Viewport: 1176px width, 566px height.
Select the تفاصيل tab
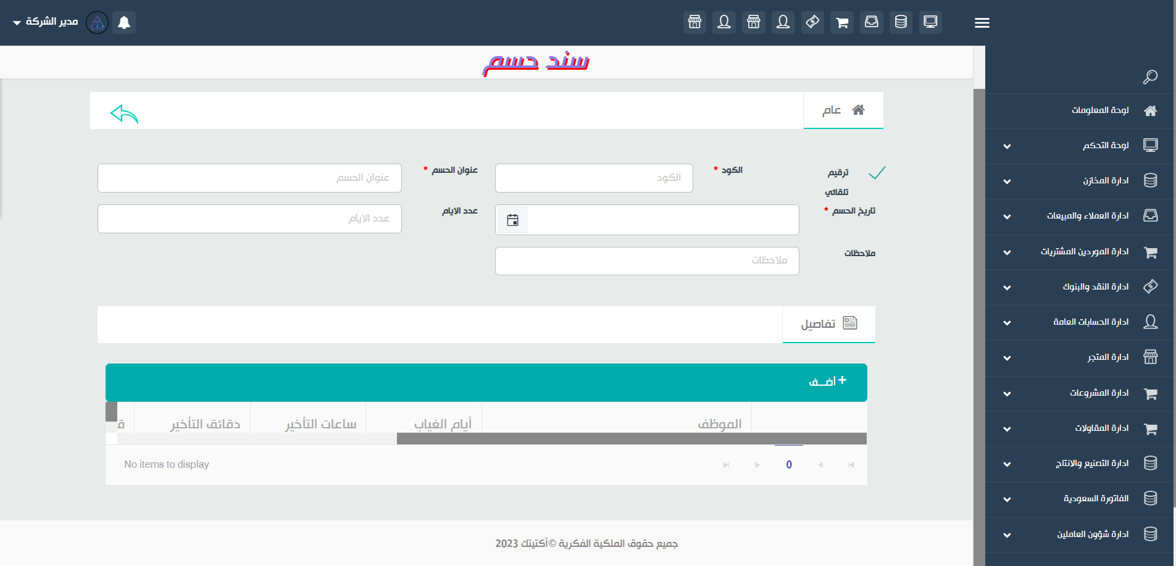click(x=829, y=324)
